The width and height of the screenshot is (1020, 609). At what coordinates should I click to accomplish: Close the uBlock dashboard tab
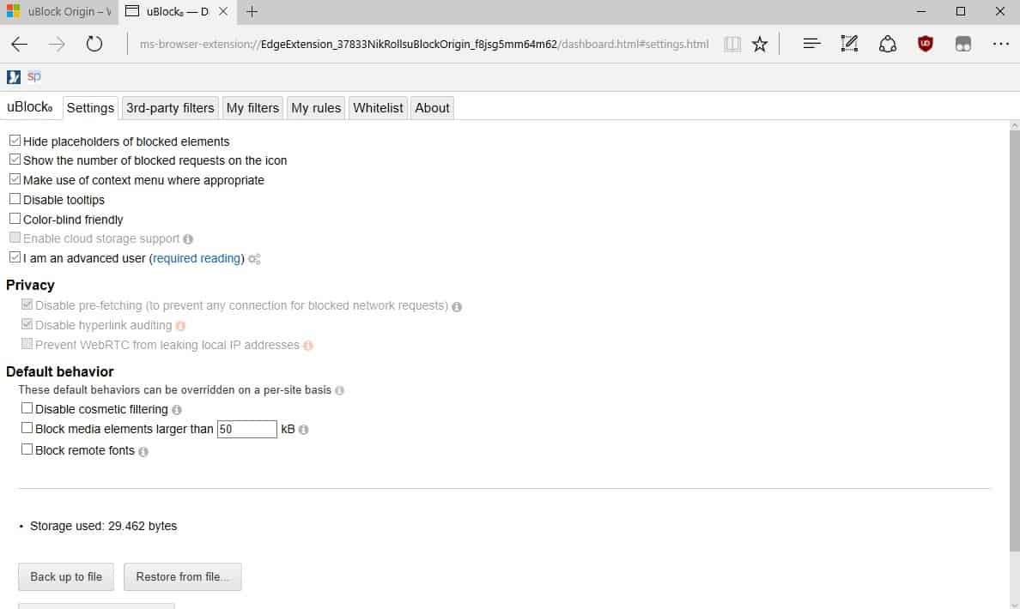223,12
